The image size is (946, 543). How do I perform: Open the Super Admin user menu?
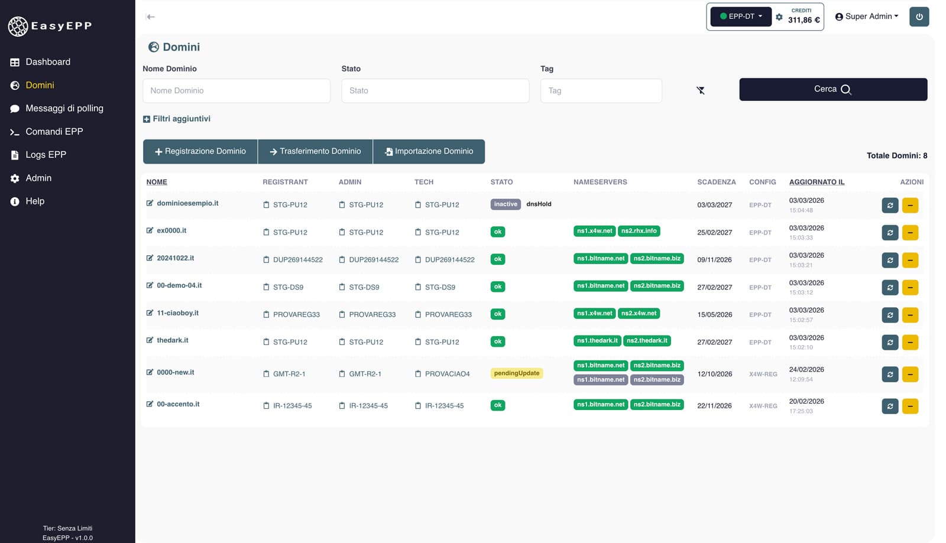tap(866, 17)
